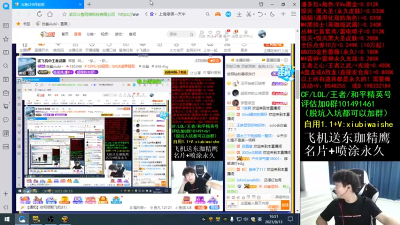Open Windows Start menu
Screen dimensions: 400x225
click(x=7, y=219)
